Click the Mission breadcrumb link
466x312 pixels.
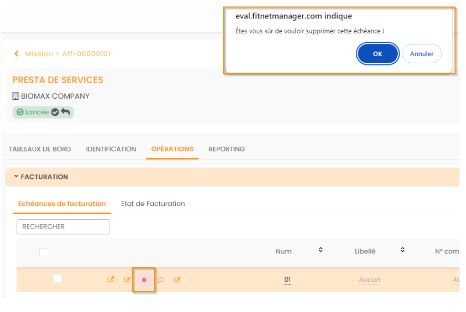click(39, 54)
